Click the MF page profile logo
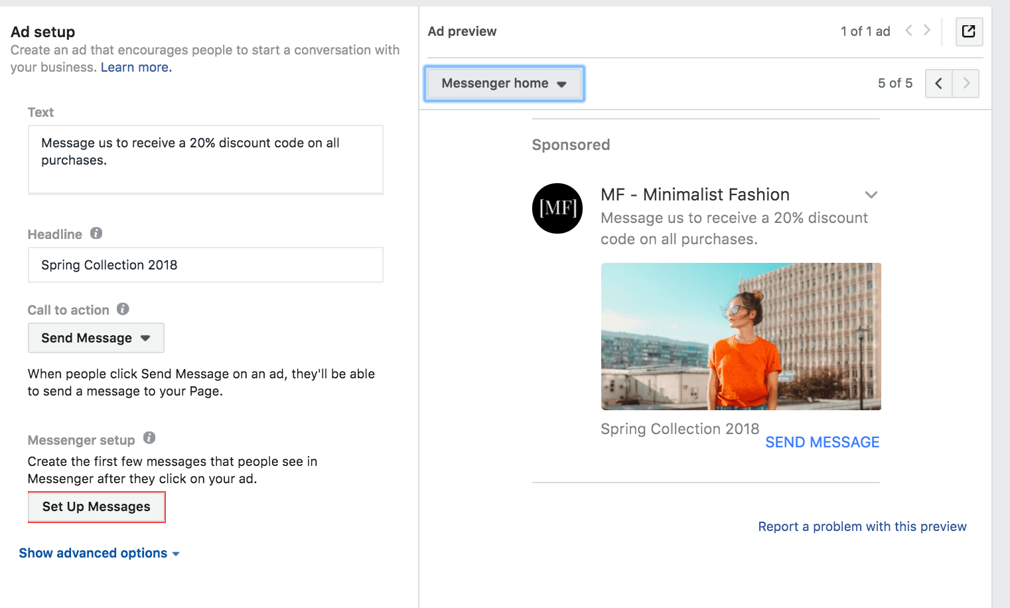The width and height of the screenshot is (1010, 608). tap(557, 208)
